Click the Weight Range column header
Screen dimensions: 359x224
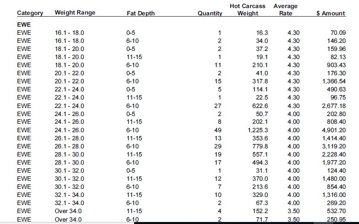75,13
